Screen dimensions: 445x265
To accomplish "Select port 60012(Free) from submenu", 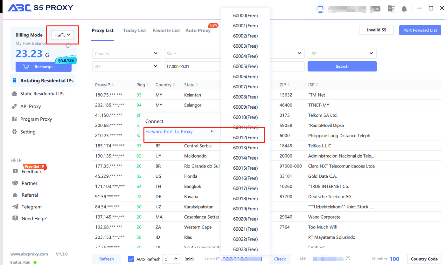I will (246, 138).
